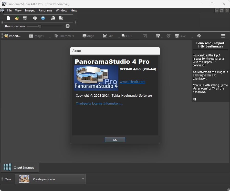Open the Panorama menu

coord(45,10)
